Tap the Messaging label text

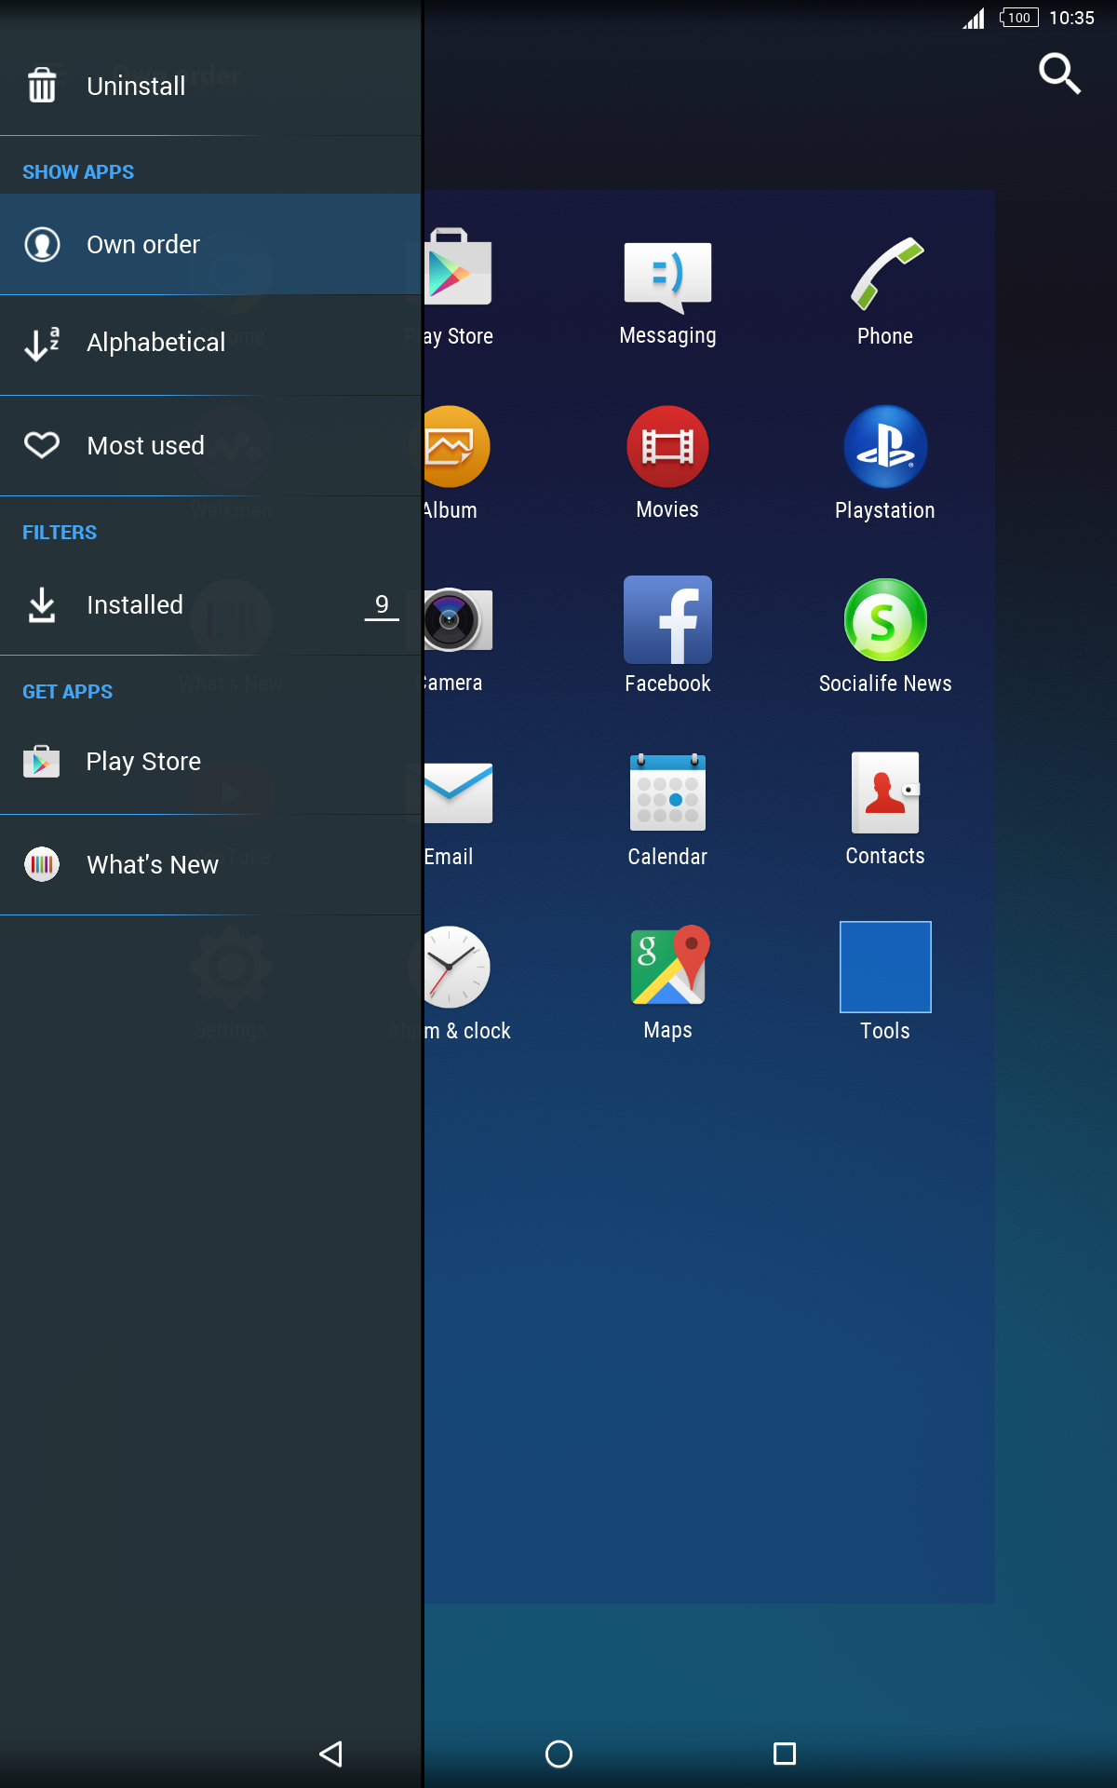(667, 335)
